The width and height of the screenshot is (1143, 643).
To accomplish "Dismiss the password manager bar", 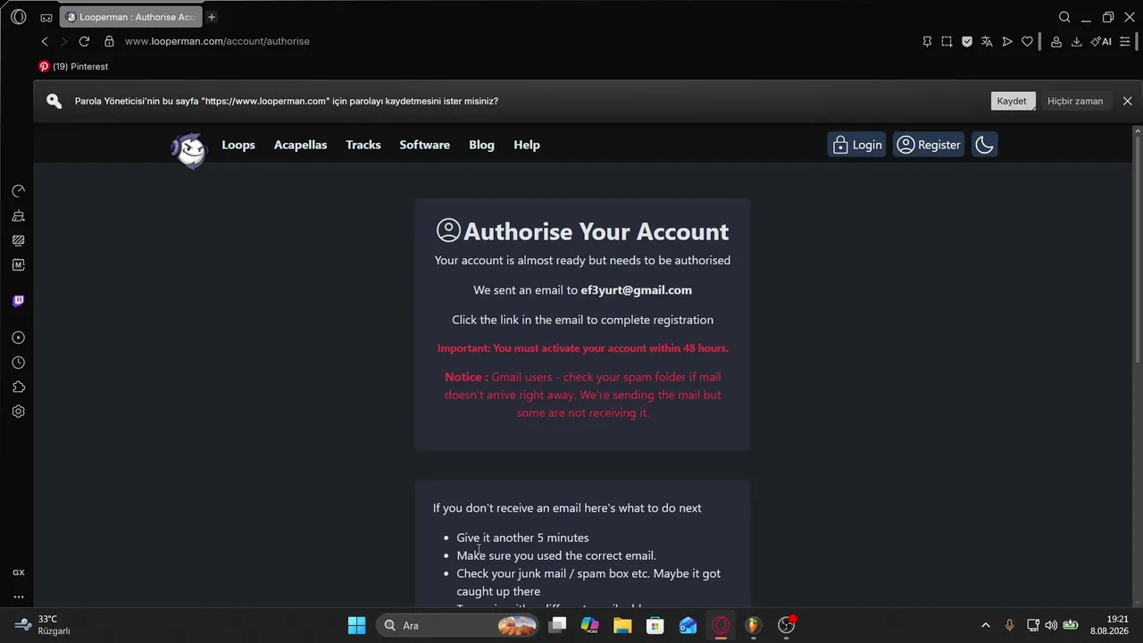I will pyautogui.click(x=1127, y=101).
